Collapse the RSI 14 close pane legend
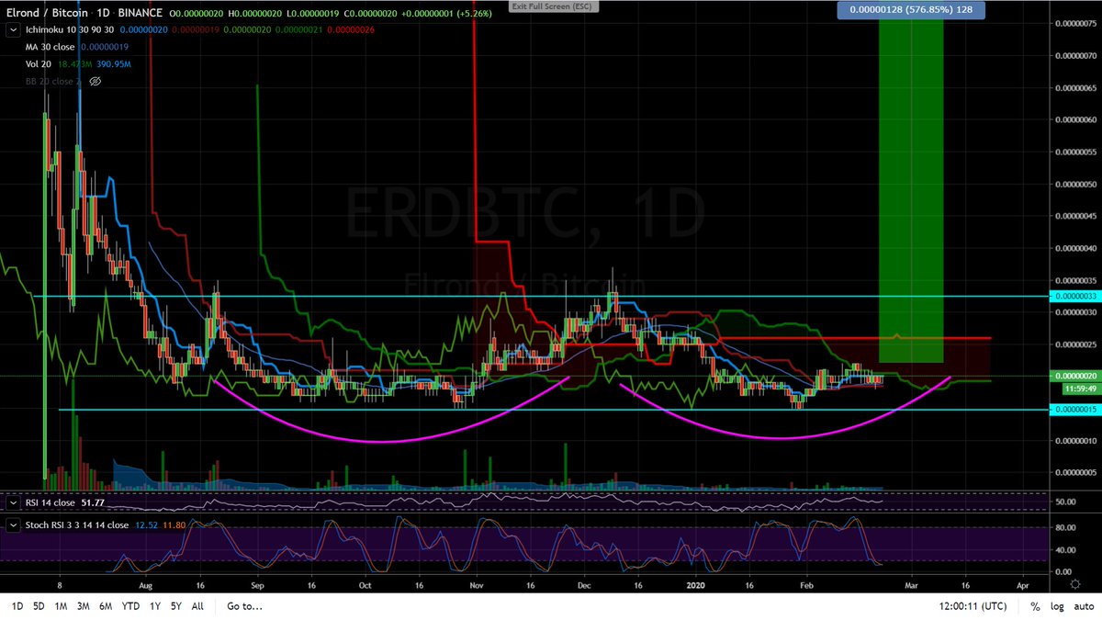This screenshot has height=620, width=1102. pos(12,502)
